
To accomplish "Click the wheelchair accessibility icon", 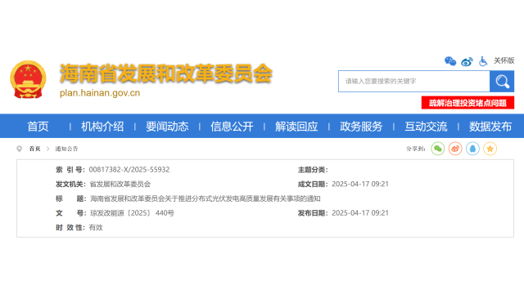I will coord(483,61).
